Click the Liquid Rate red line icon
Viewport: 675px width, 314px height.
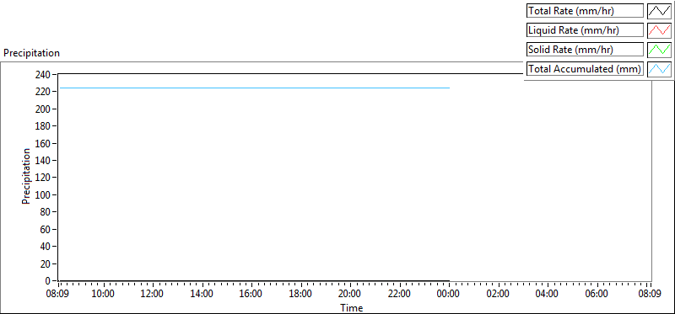tap(659, 30)
